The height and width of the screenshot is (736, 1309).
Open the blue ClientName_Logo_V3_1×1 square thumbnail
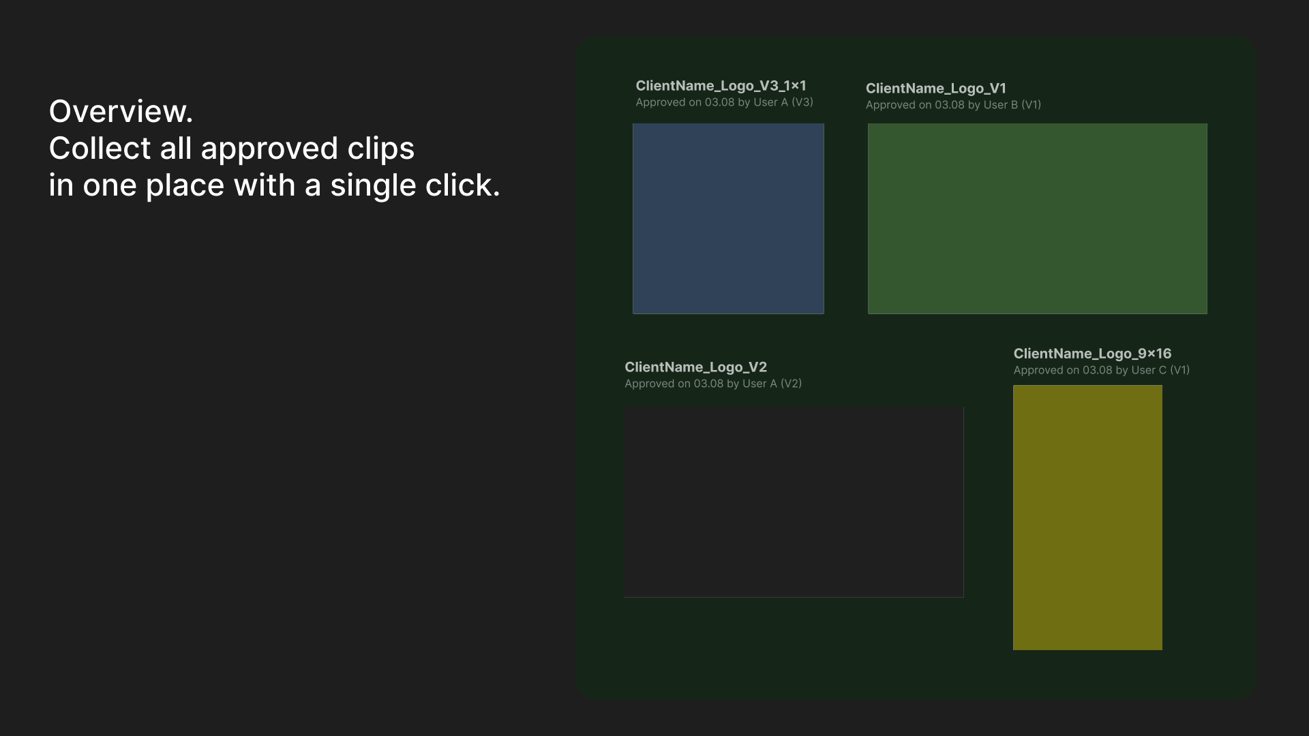pyautogui.click(x=728, y=218)
